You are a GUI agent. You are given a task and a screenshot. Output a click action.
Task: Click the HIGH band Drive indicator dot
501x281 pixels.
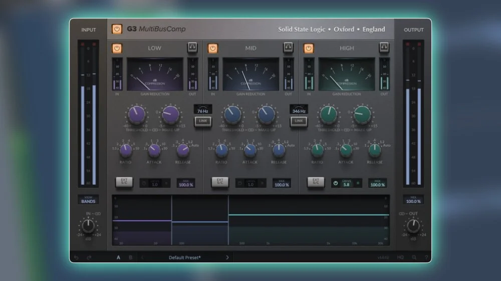pos(358,183)
